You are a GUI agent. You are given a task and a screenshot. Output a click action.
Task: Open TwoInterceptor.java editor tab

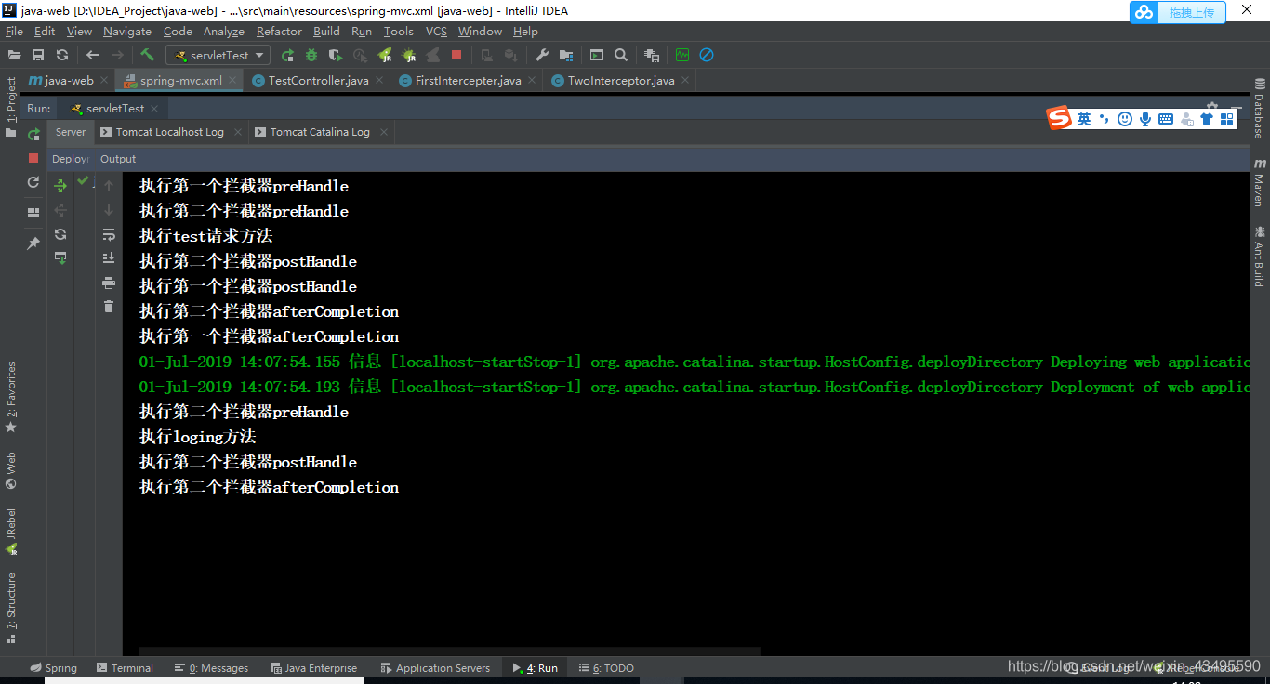(621, 81)
